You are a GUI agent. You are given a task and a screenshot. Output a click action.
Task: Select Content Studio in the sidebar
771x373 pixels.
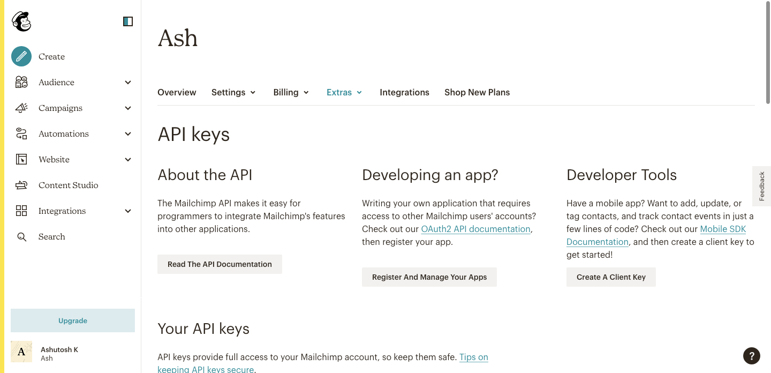point(69,185)
